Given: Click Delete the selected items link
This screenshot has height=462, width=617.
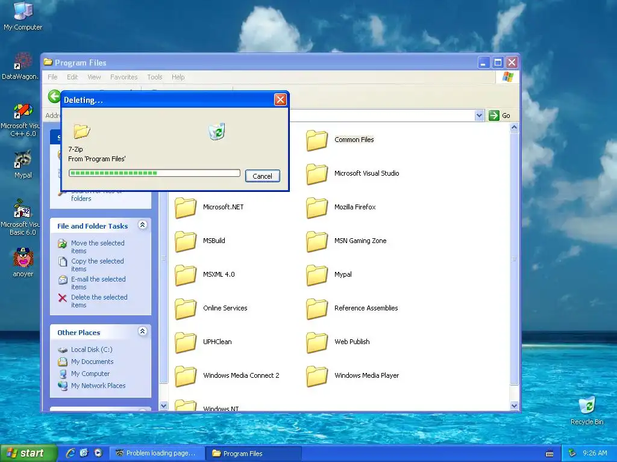Looking at the screenshot, I should tap(99, 301).
